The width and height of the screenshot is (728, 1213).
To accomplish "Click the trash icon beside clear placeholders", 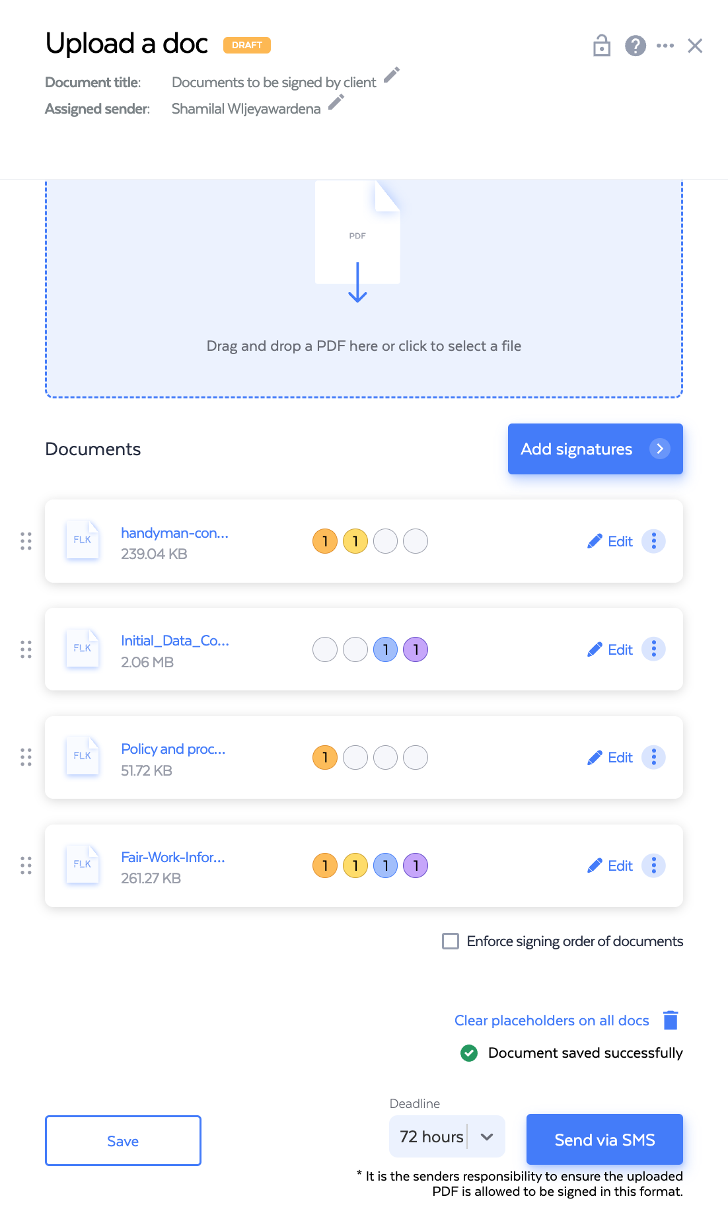I will (x=671, y=1020).
